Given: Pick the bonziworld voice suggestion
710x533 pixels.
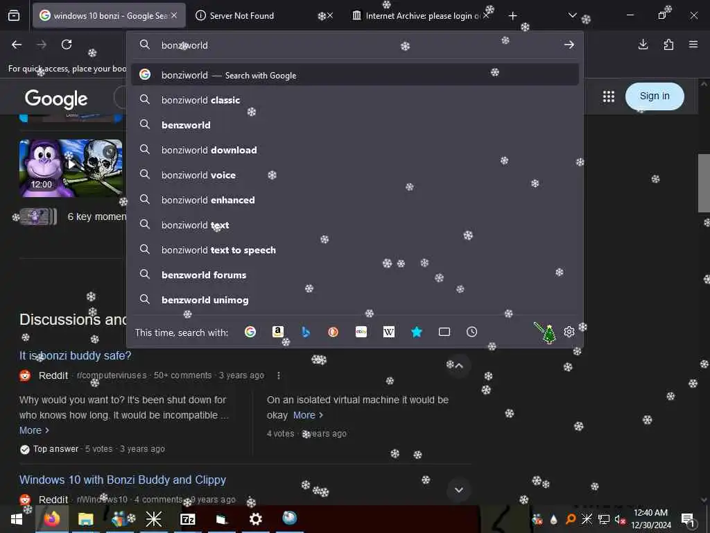Looking at the screenshot, I should 354,174.
